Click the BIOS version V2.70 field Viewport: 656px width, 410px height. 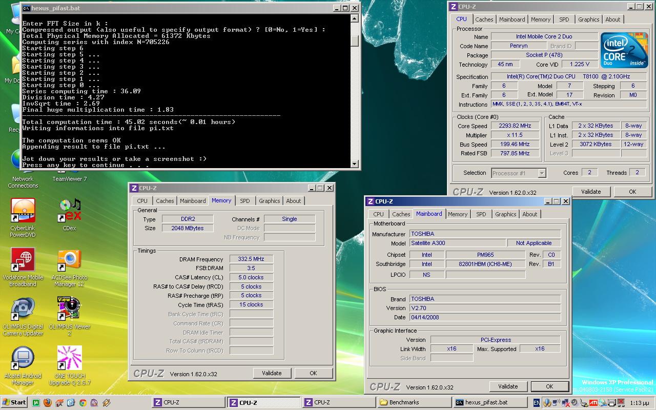coord(485,308)
